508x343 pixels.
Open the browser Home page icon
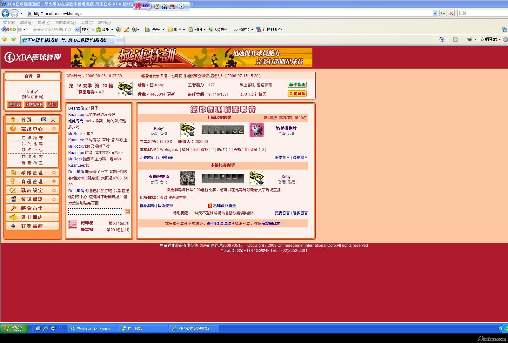tap(442, 39)
